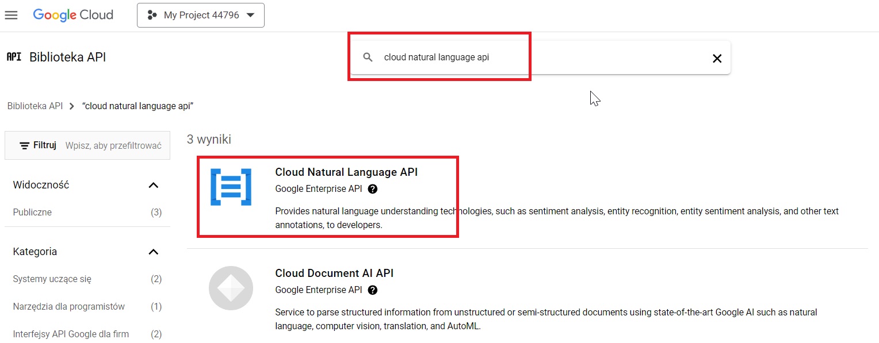Click the help icon under Cloud Document AI API
This screenshot has height=343, width=879.
tap(373, 290)
